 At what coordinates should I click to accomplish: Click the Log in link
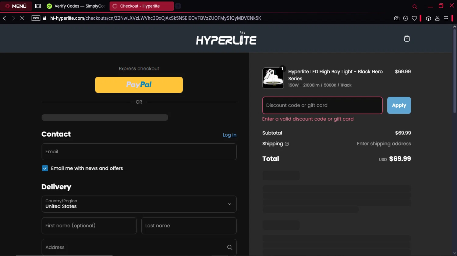[x=229, y=135]
